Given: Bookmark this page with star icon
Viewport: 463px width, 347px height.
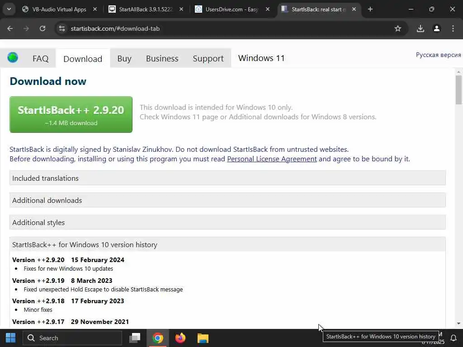Looking at the screenshot, I should 398,28.
